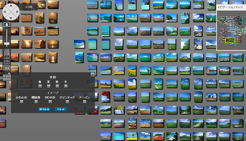Click the yellow viewport box in navigation map

(230, 40)
